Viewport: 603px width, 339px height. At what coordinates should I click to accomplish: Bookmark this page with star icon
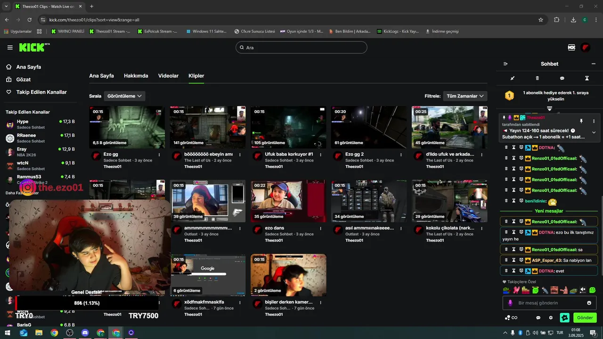[541, 20]
